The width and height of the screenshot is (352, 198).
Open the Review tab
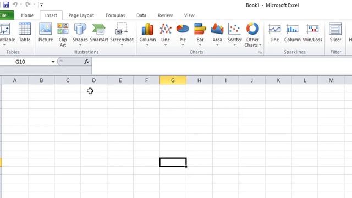point(165,15)
